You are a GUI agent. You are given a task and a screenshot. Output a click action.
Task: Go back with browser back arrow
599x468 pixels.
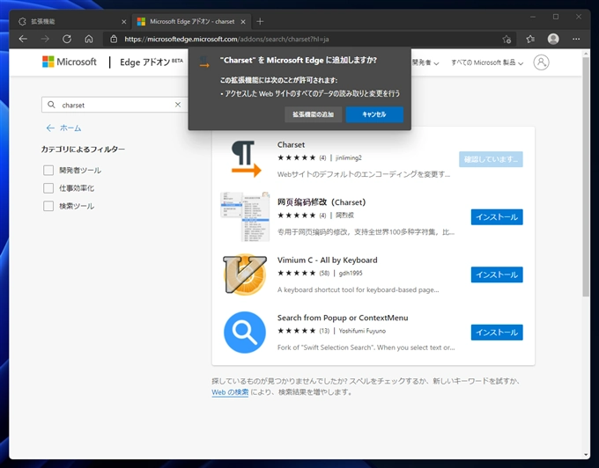click(x=23, y=39)
